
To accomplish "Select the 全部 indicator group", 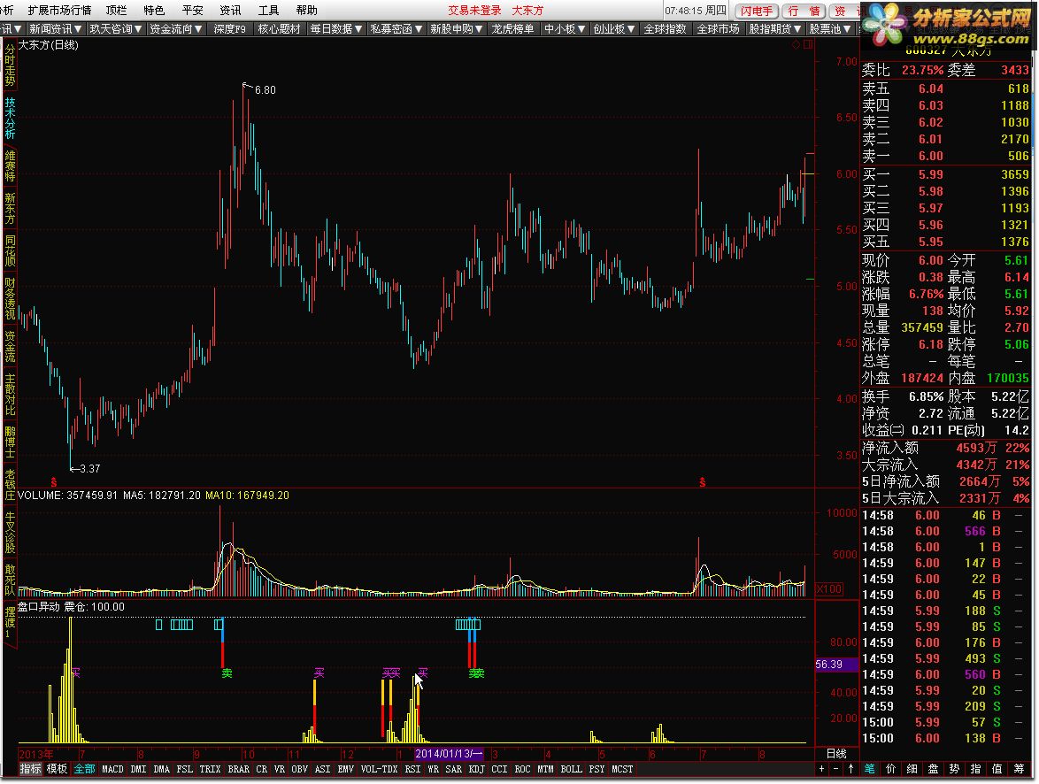I will click(84, 769).
